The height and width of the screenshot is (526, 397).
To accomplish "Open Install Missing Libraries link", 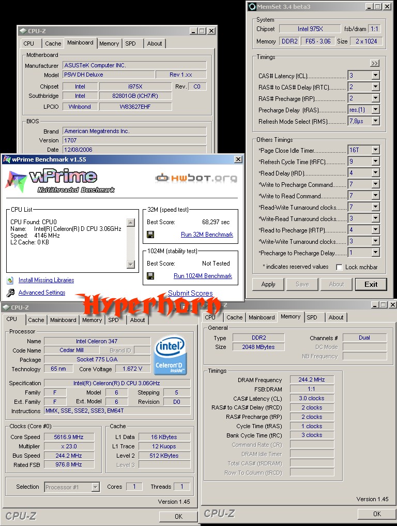I will coord(46,280).
